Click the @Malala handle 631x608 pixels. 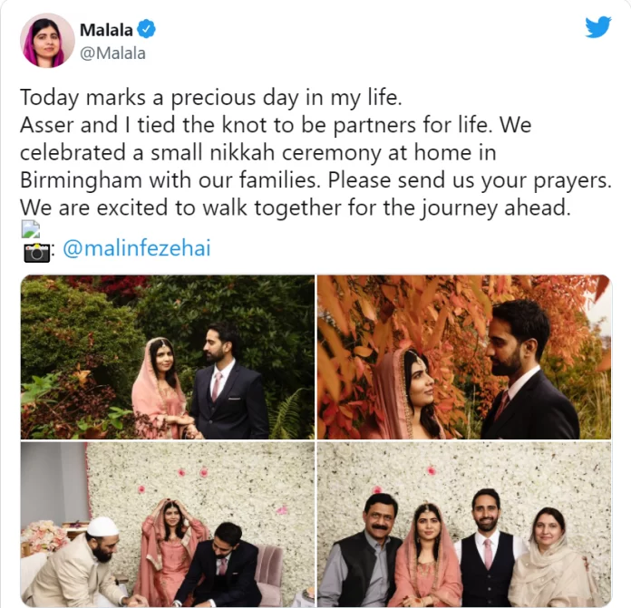(x=112, y=53)
